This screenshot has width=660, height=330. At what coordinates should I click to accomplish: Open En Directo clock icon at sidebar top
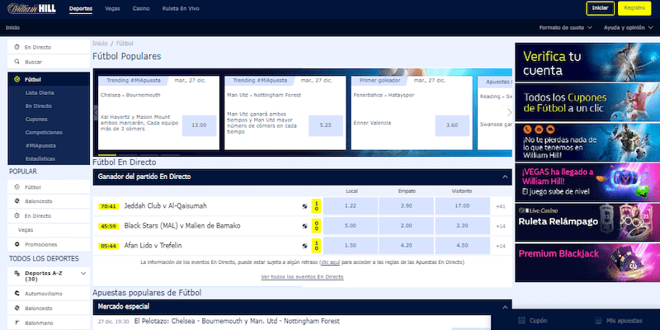click(16, 47)
